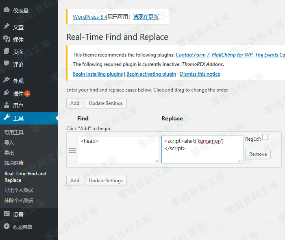
Task: Click the Pages icon in sidebar
Action: tap(7, 52)
